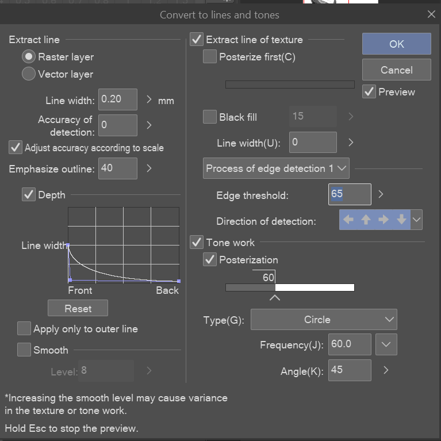Select the Vector layer radio button
Image resolution: width=441 pixels, height=441 pixels.
pos(29,74)
